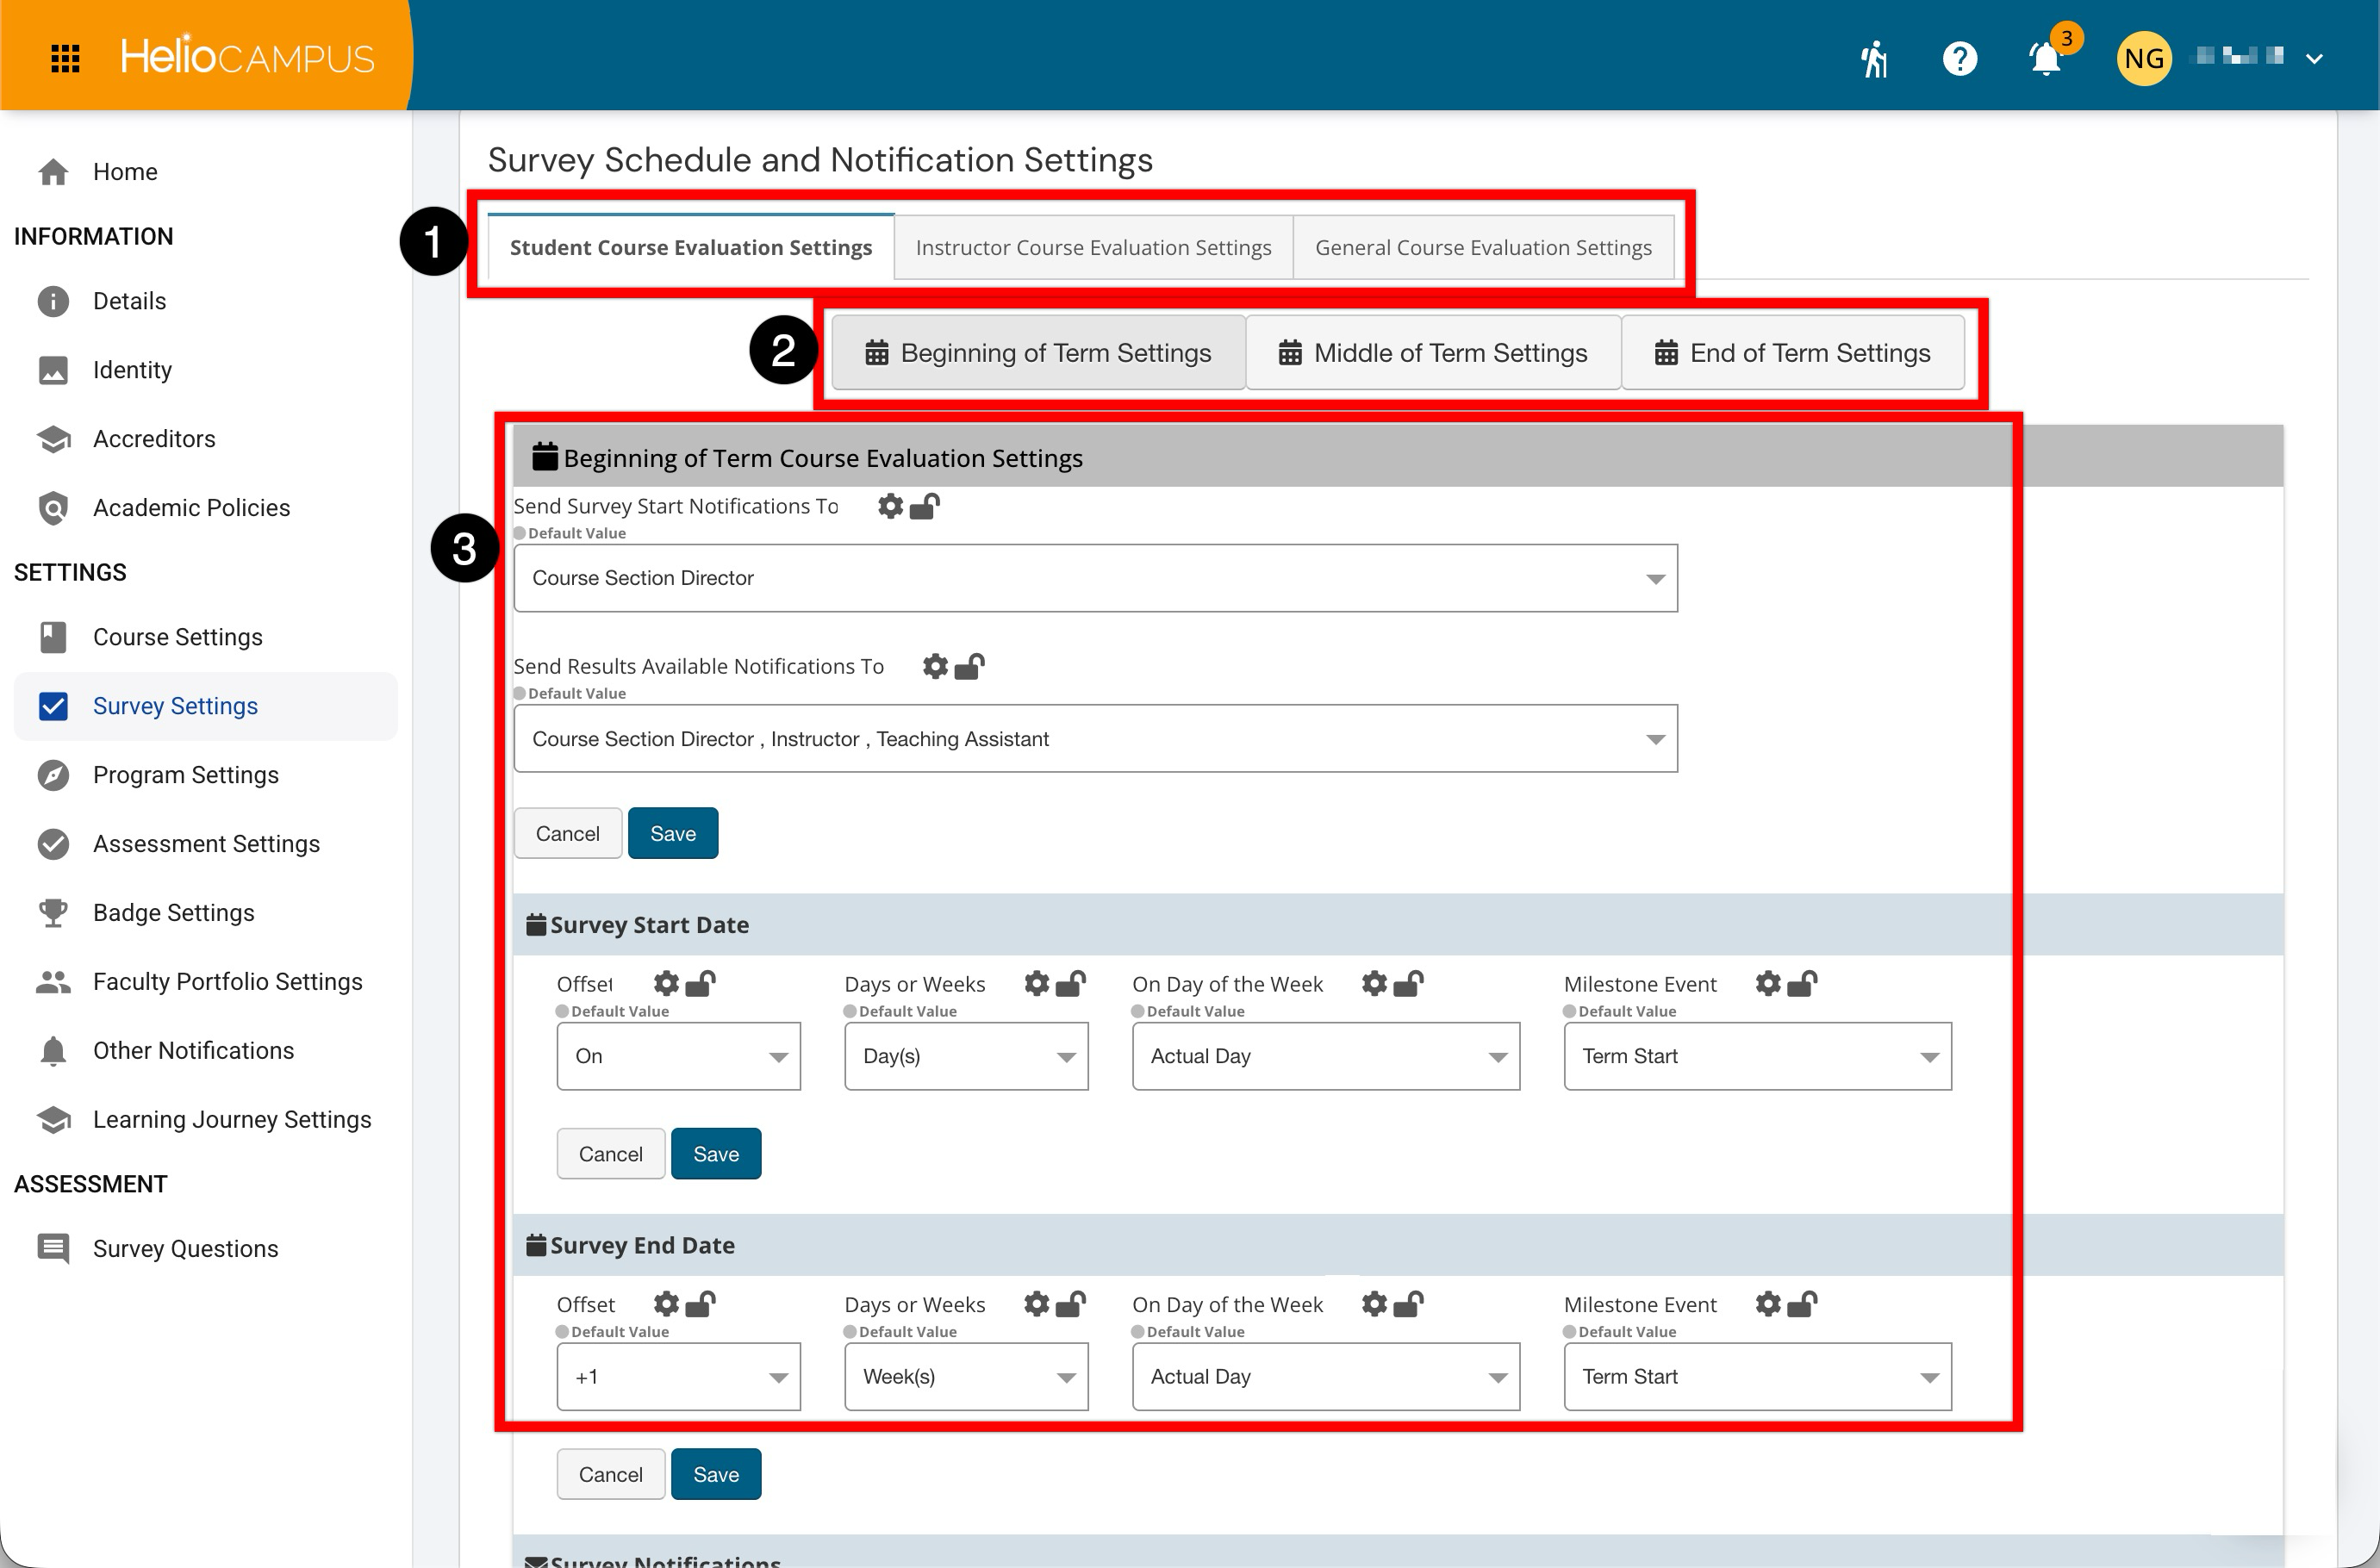Toggle lock icon for Survey End Date On Day of the Week
The height and width of the screenshot is (1568, 2380).
tap(1409, 1304)
